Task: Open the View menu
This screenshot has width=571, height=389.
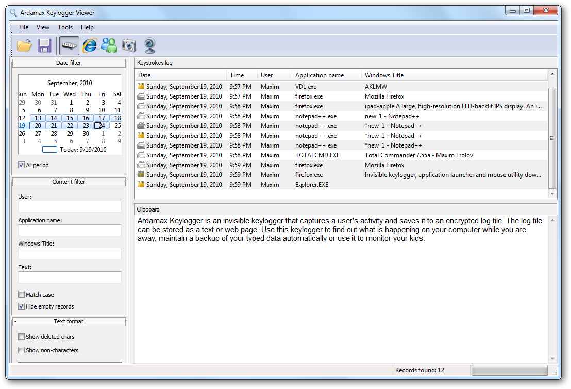Action: 43,27
